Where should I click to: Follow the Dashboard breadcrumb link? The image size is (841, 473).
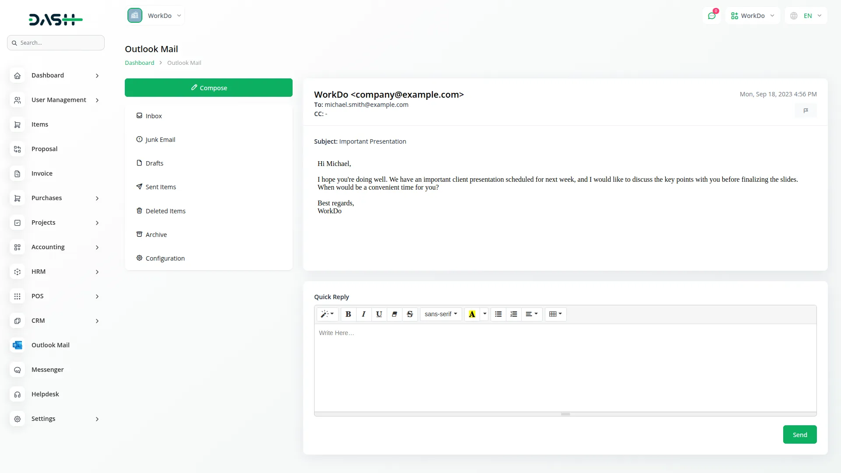(x=139, y=63)
